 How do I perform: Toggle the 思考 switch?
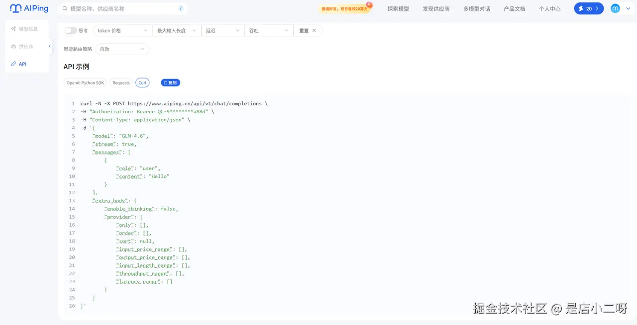71,30
